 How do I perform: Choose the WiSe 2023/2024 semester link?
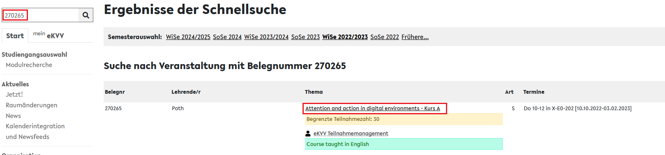click(x=266, y=37)
